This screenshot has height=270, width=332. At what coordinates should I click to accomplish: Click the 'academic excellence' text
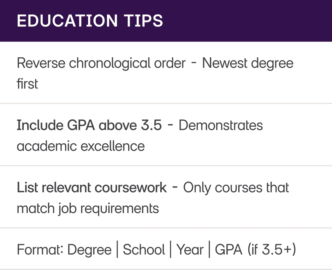tap(81, 146)
